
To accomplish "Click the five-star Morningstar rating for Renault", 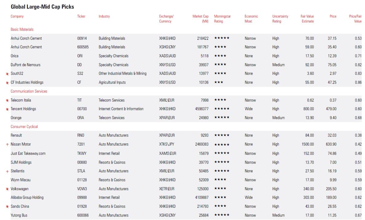I will pyautogui.click(x=222, y=135).
